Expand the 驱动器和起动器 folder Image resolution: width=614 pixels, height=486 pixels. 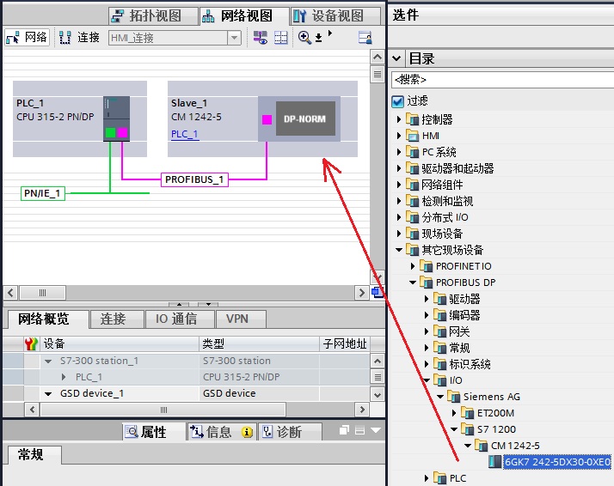pyautogui.click(x=399, y=168)
